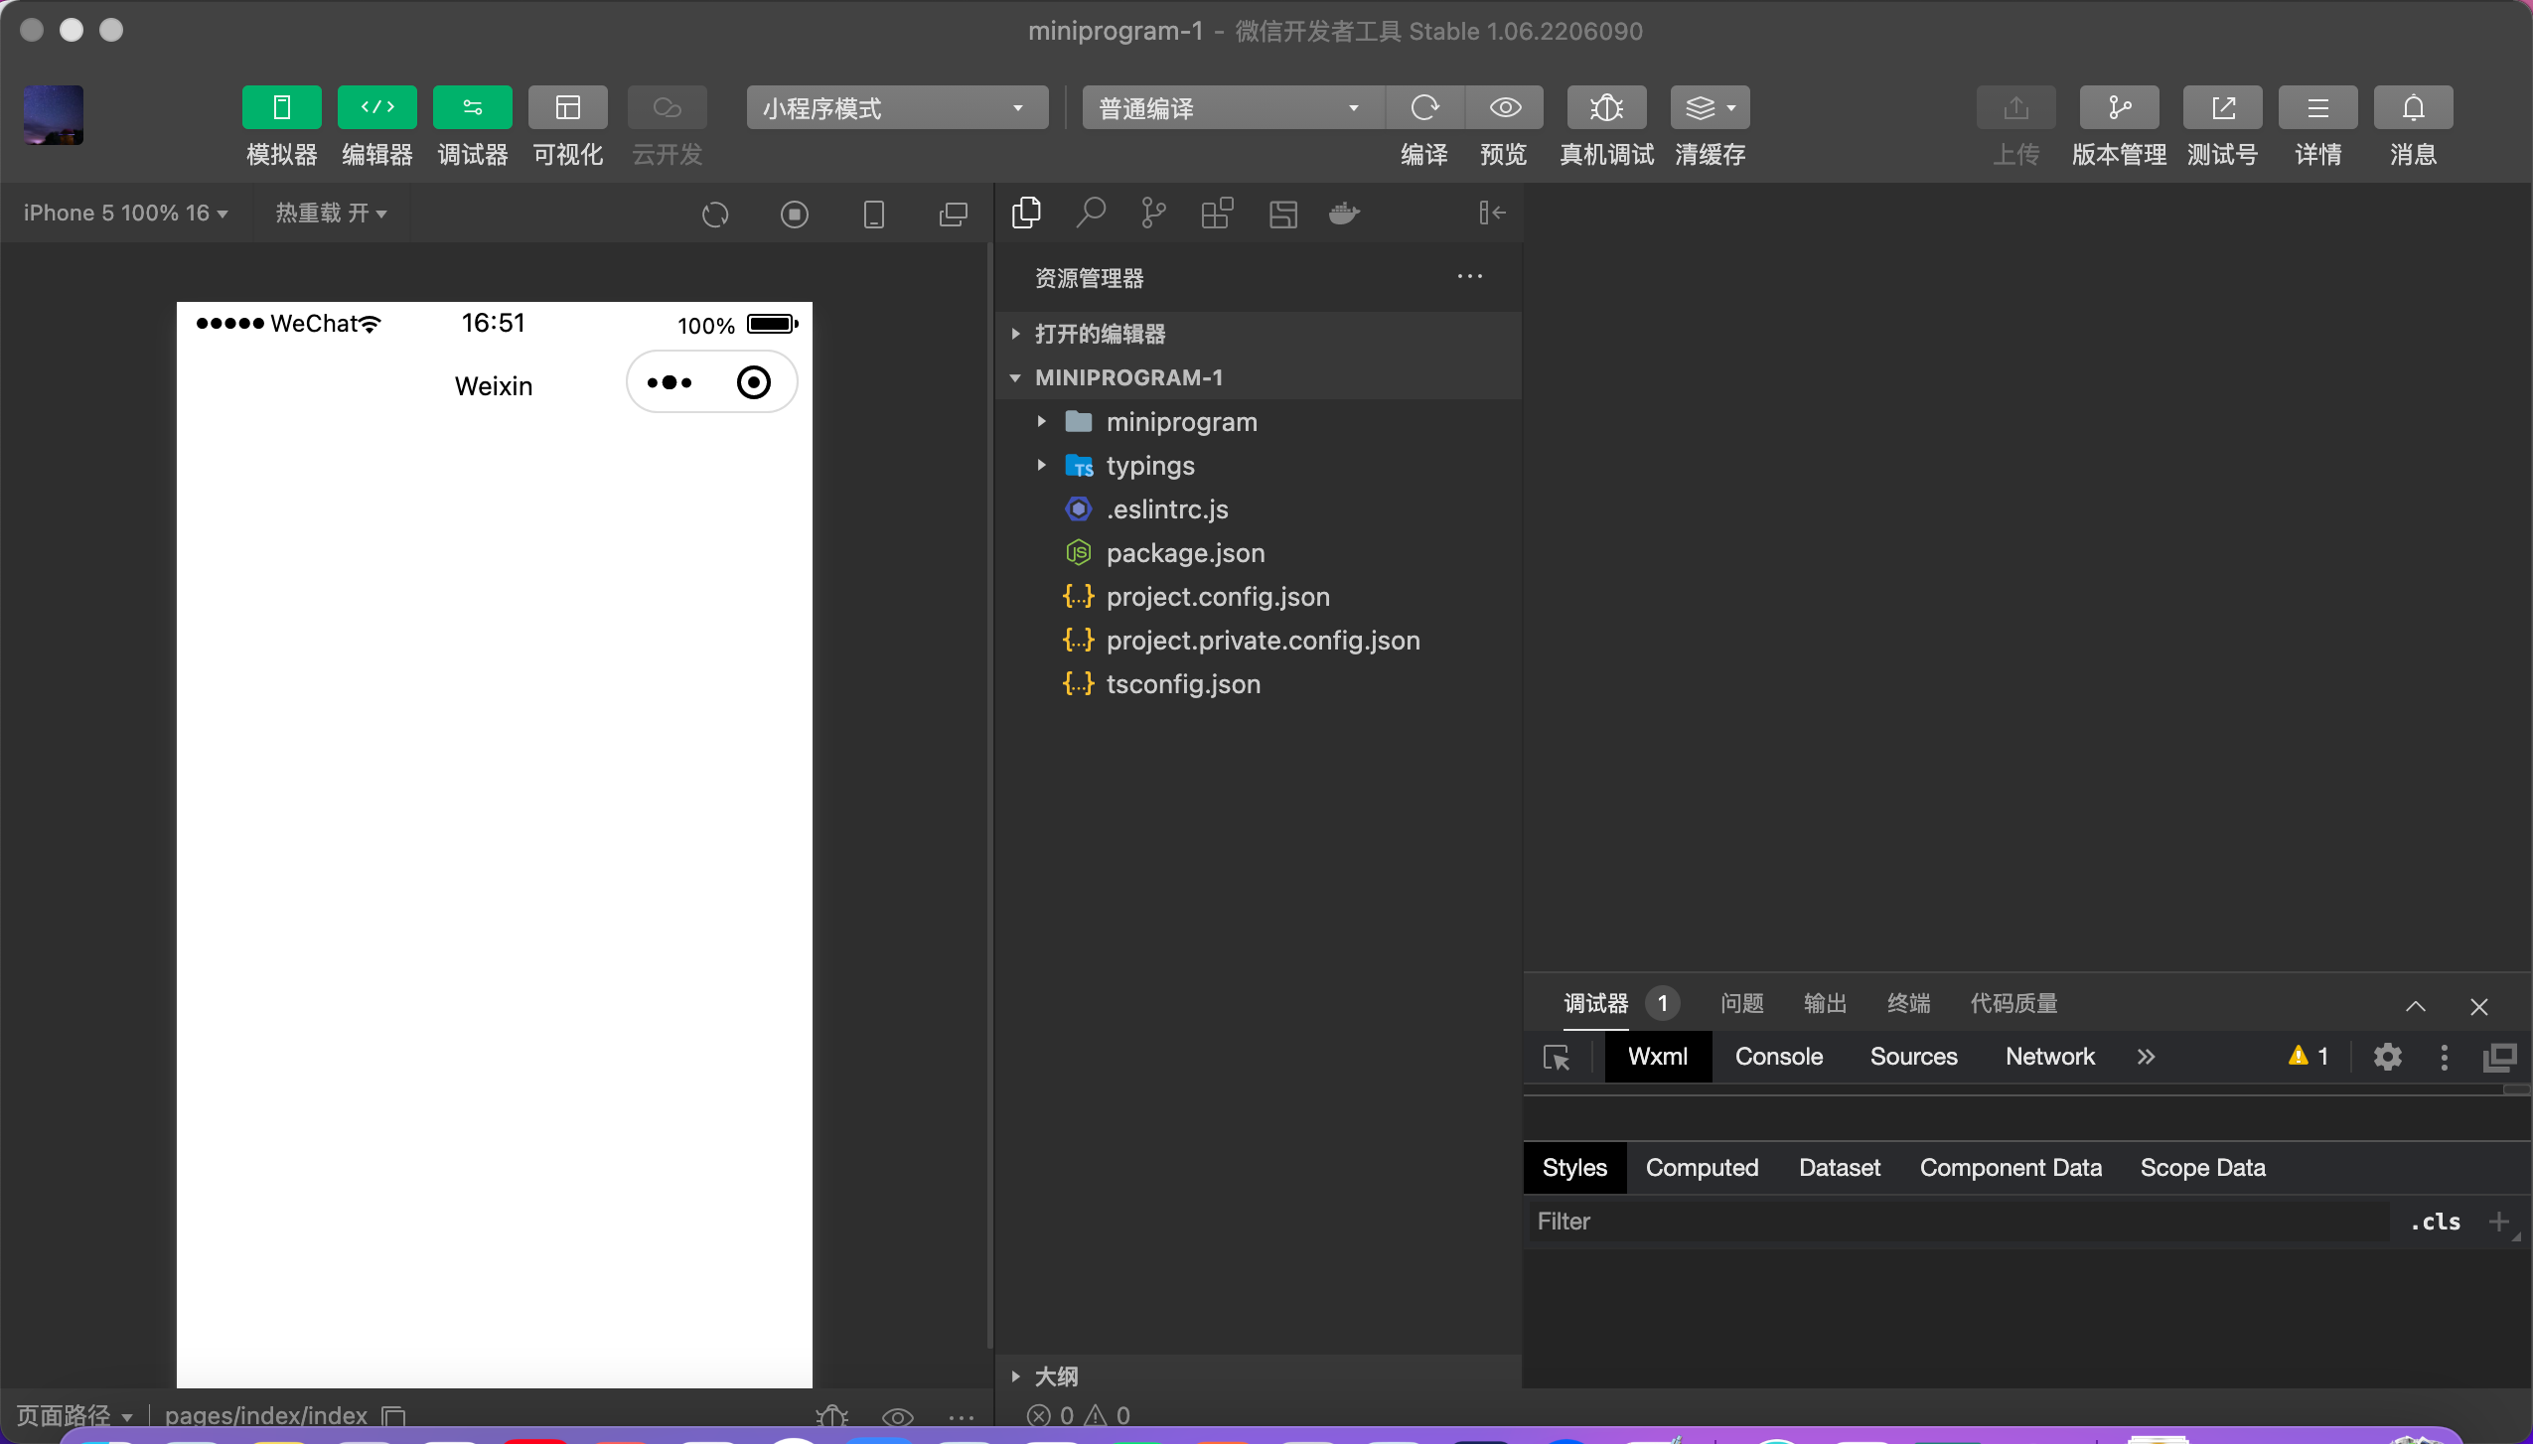Screen dimensions: 2533x1444
Task: Click the 编译 (Compile) button
Action: (1424, 107)
